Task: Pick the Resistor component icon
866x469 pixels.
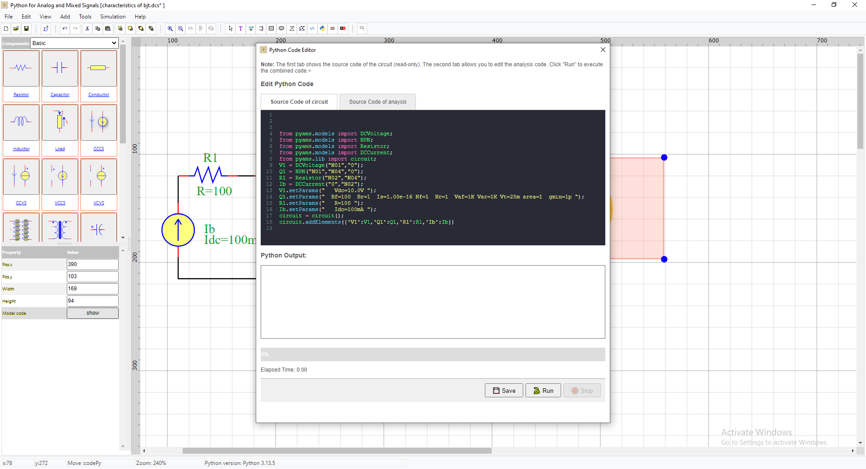Action: 21,68
